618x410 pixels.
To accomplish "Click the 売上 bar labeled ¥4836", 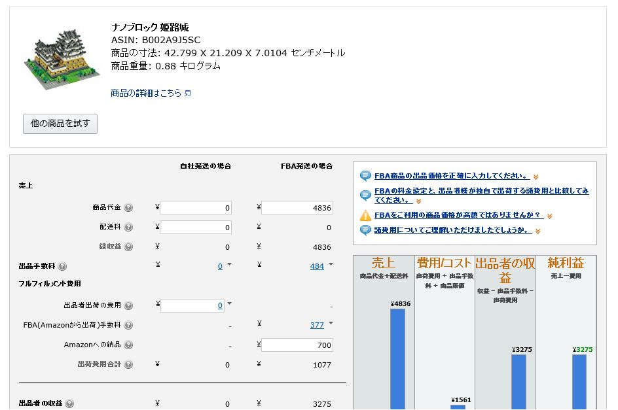I will [x=397, y=359].
